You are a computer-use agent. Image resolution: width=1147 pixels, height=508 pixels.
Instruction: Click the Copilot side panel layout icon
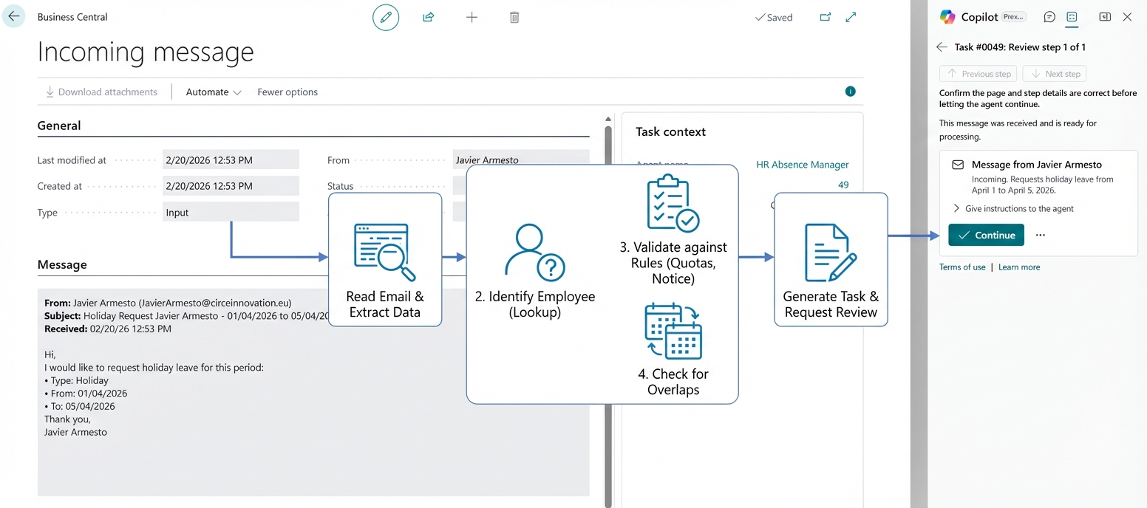tap(1104, 17)
